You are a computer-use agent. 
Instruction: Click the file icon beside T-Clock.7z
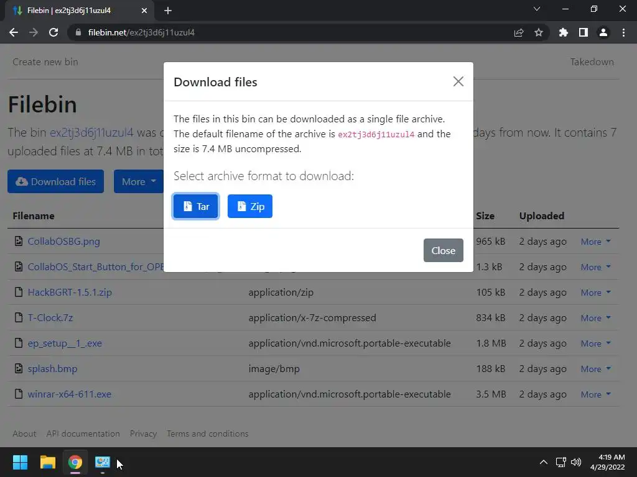[x=18, y=317]
